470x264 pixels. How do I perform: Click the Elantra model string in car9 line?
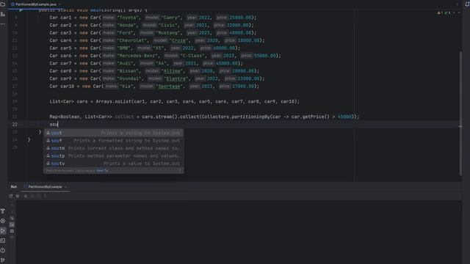[x=176, y=78]
